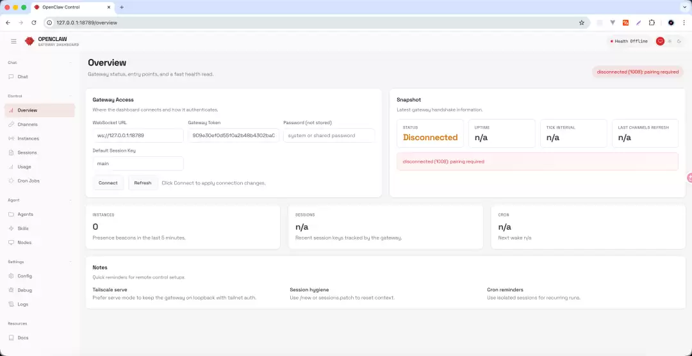The width and height of the screenshot is (692, 356).
Task: Switch to dark theme with moon icon
Action: click(x=679, y=41)
